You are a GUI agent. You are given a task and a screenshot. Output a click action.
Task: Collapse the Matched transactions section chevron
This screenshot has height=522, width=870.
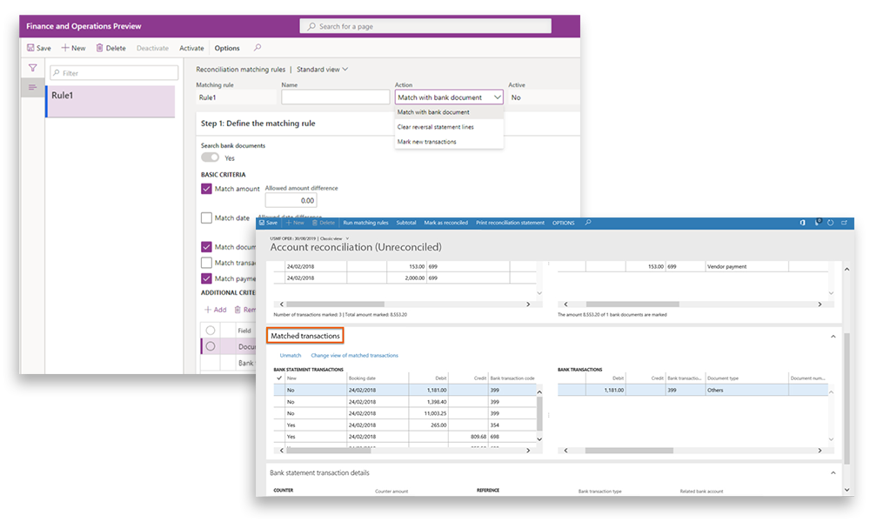[833, 336]
